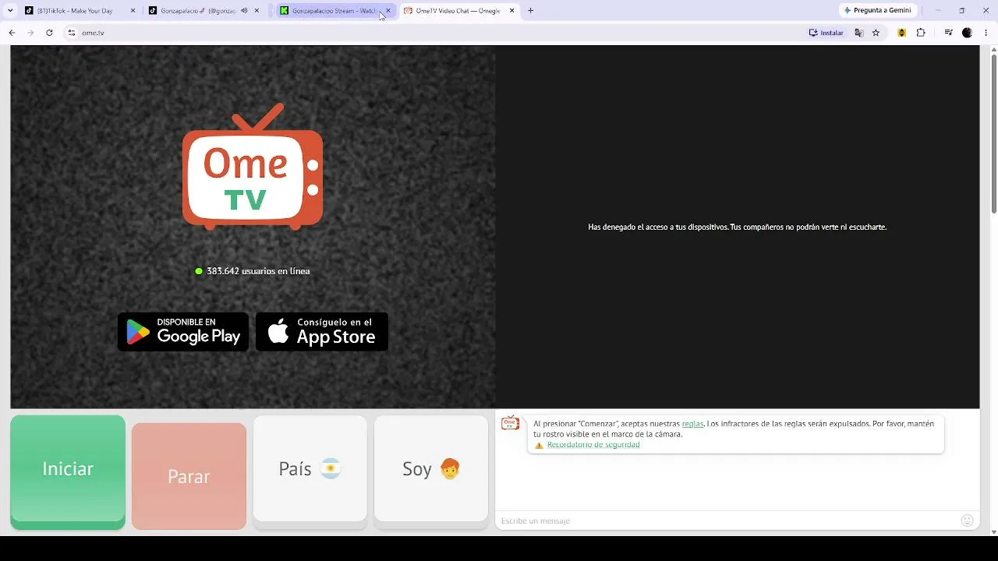This screenshot has width=998, height=561.
Task: Click the OmeTV avatar icon beside chat notice
Action: [510, 423]
